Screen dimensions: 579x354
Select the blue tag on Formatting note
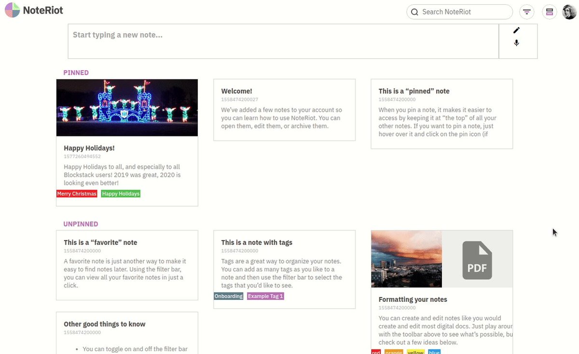pos(434,352)
